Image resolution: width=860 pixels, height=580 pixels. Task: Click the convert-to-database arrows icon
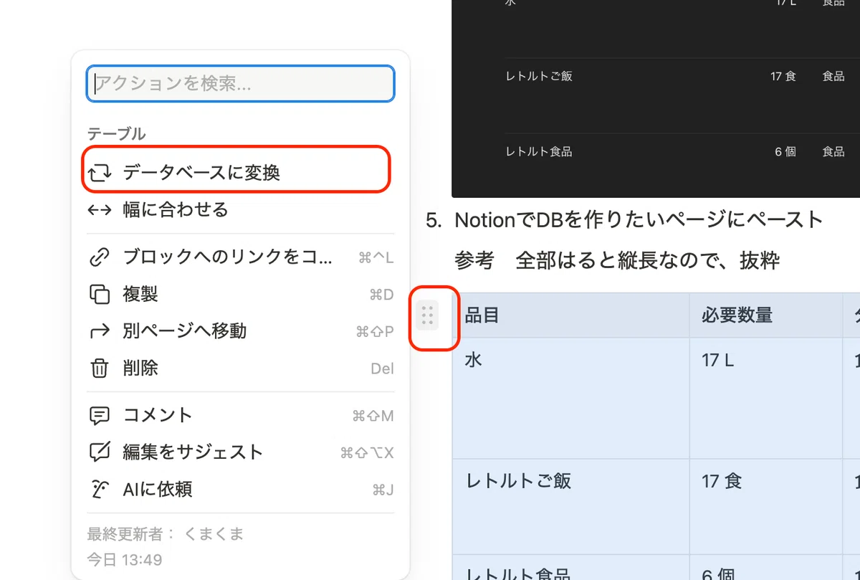(x=99, y=173)
